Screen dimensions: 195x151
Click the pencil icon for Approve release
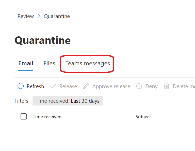[x=86, y=86]
